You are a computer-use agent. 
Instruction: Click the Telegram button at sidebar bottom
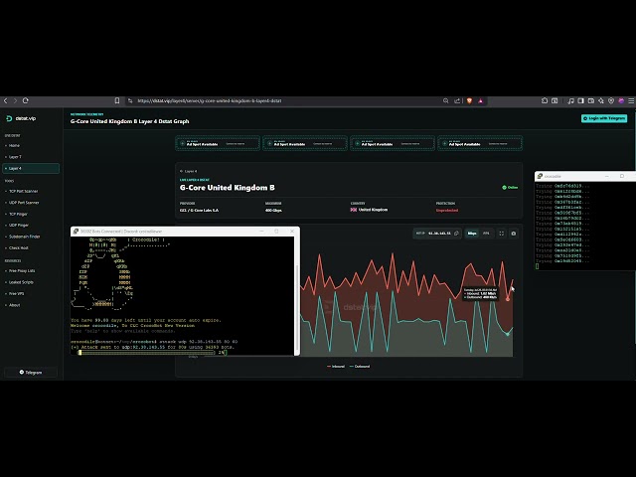pos(31,372)
